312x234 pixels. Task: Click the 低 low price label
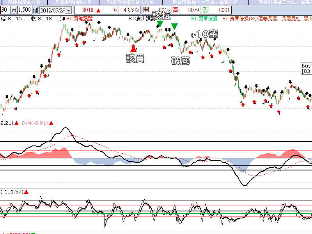(x=204, y=10)
